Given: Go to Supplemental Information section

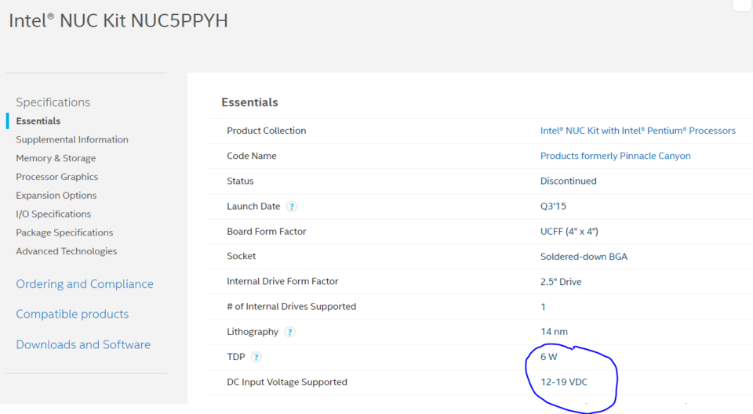Looking at the screenshot, I should 72,139.
